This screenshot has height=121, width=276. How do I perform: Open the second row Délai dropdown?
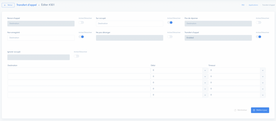205,77
